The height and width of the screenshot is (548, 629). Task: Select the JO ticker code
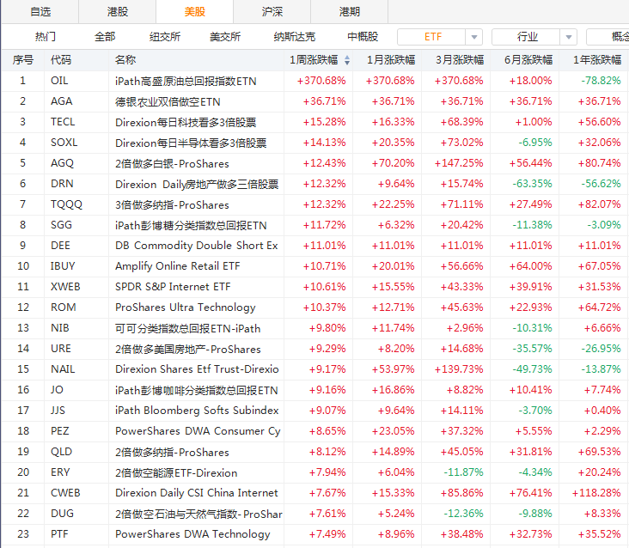pos(57,390)
